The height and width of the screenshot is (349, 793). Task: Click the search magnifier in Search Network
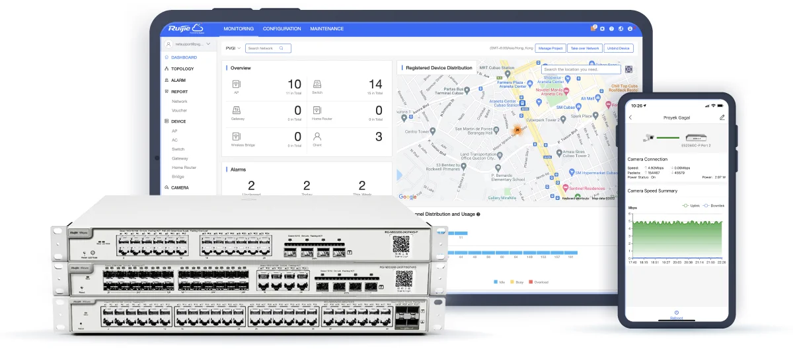pyautogui.click(x=282, y=48)
